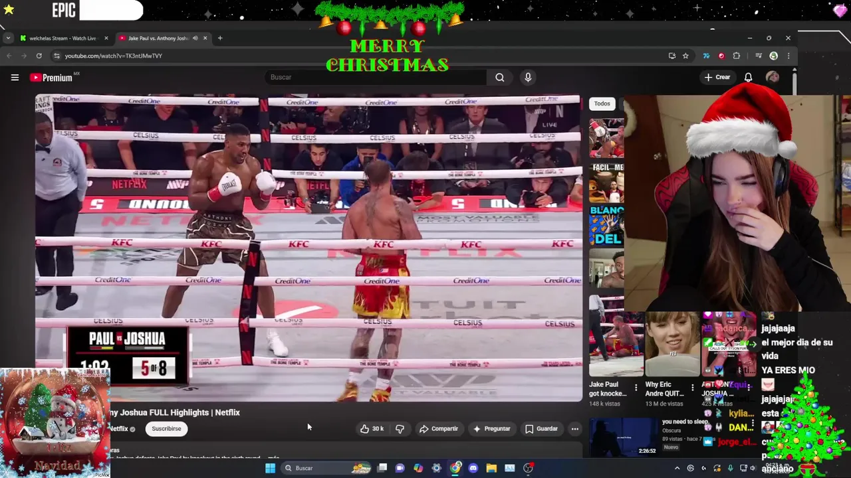The height and width of the screenshot is (478, 851).
Task: Open File Explorer from the taskbar
Action: tap(491, 468)
